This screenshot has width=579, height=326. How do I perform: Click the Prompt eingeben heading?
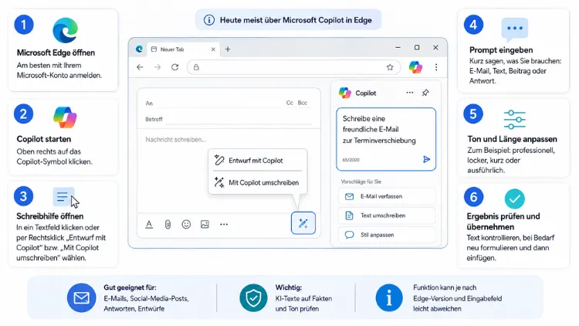[x=501, y=50]
